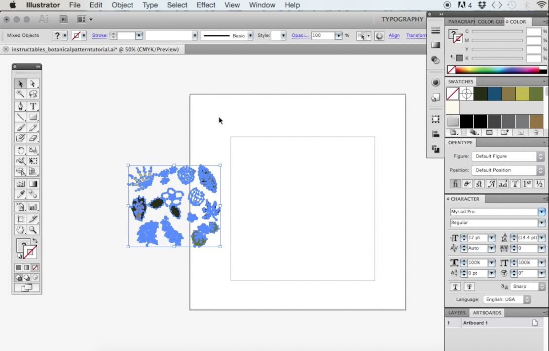Activate the Zoom tool
The width and height of the screenshot is (549, 351).
pyautogui.click(x=33, y=230)
